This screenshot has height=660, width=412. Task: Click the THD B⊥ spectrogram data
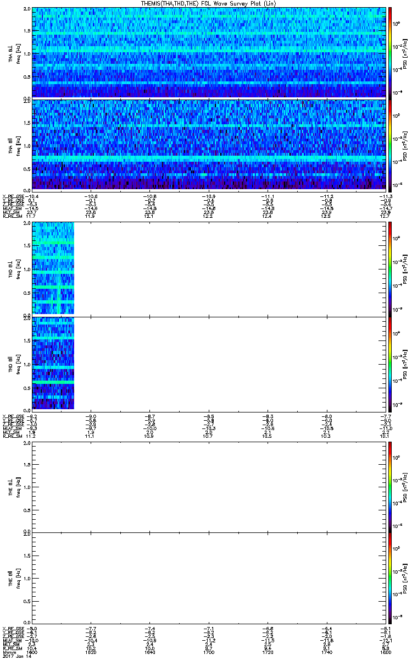[x=53, y=268]
